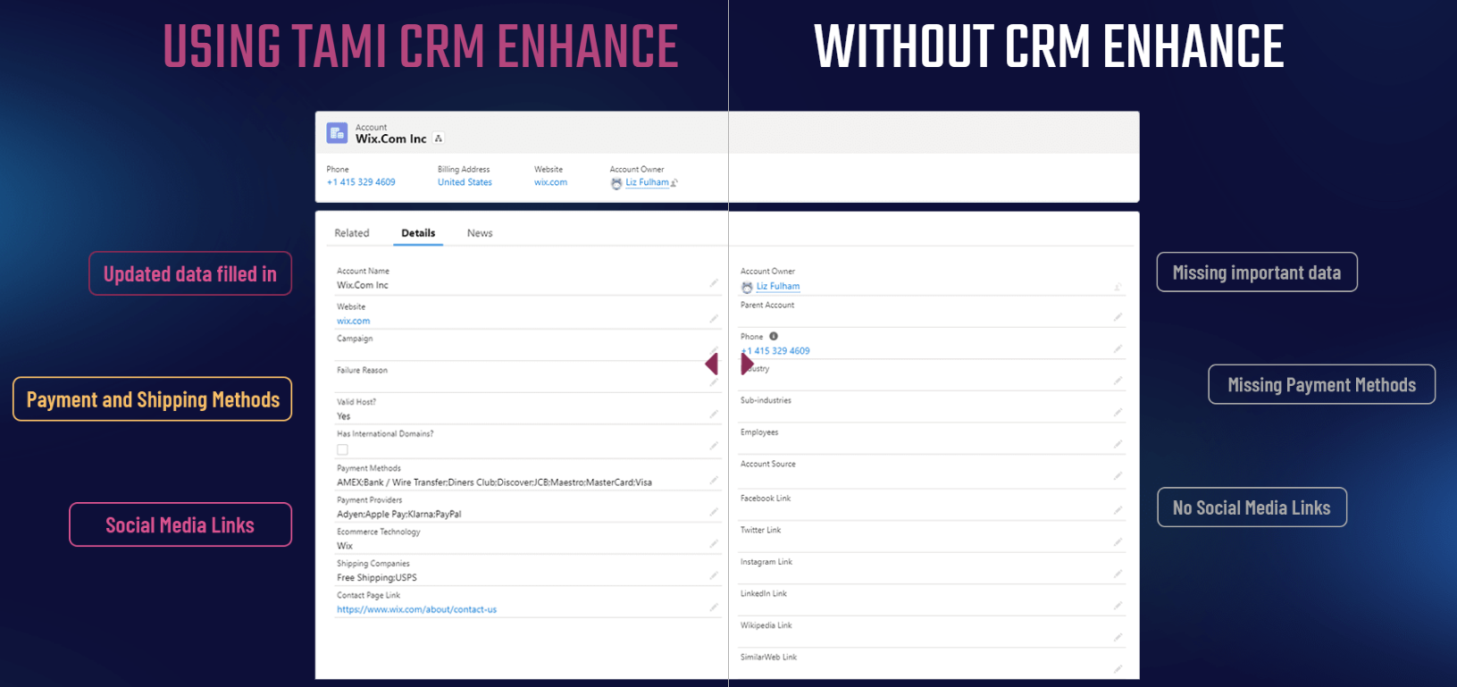Click the edit pencil for Has International Domains?

(x=714, y=446)
